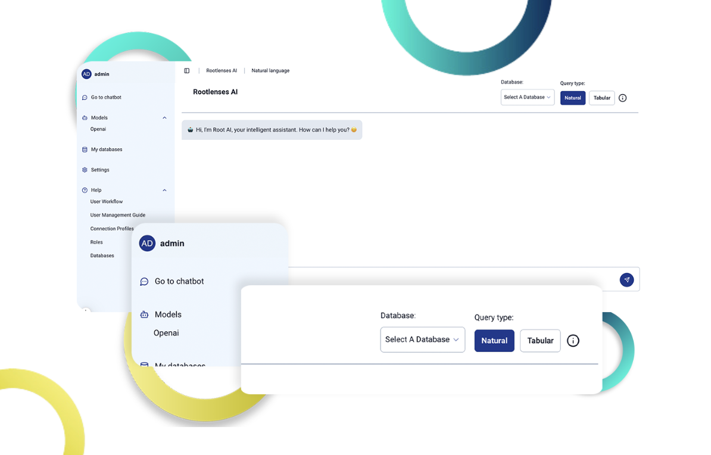
Task: Switch query type to Tabular
Action: pyautogui.click(x=601, y=98)
